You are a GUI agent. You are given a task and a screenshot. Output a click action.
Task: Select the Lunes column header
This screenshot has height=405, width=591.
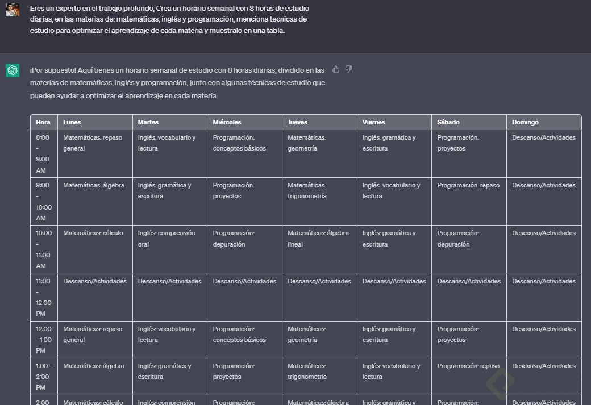pyautogui.click(x=72, y=122)
